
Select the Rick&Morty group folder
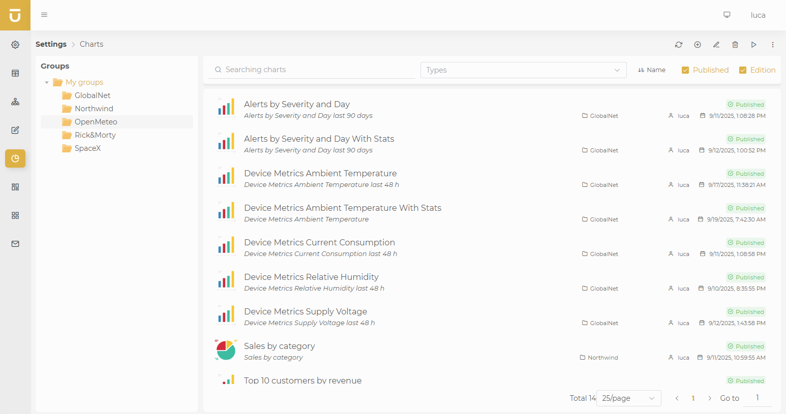[x=95, y=135]
